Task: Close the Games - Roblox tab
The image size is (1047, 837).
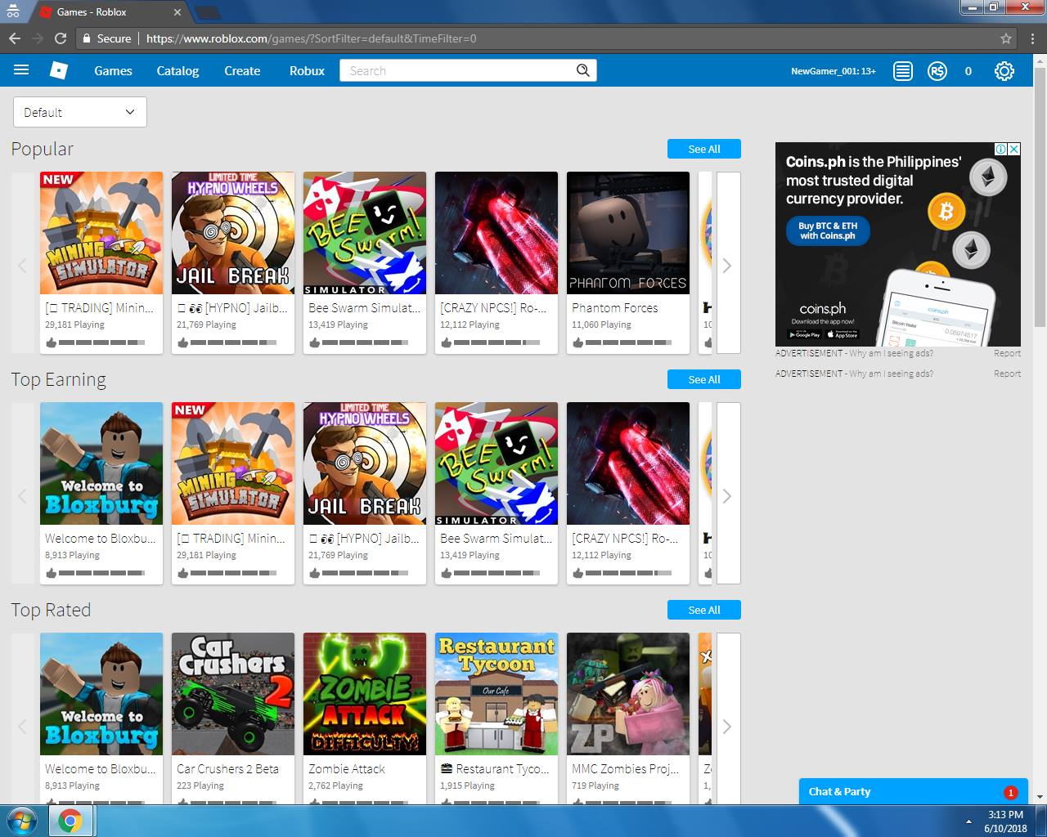Action: (x=177, y=12)
